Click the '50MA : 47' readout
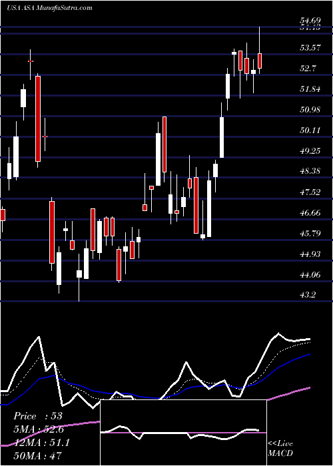 (38, 456)
